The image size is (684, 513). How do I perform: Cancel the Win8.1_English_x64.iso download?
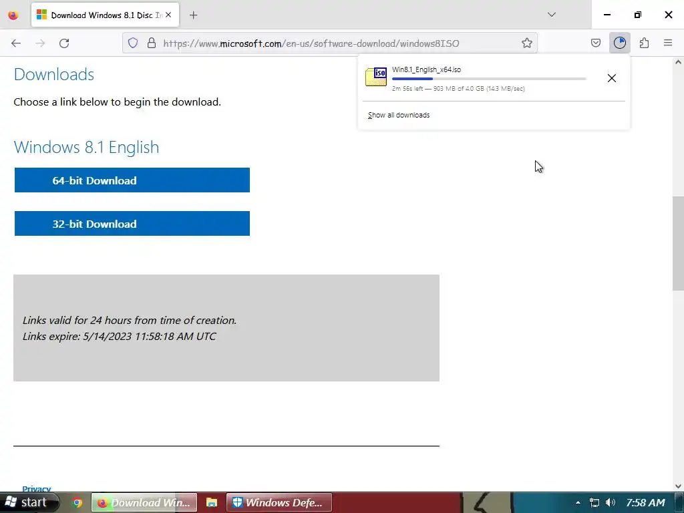[612, 78]
